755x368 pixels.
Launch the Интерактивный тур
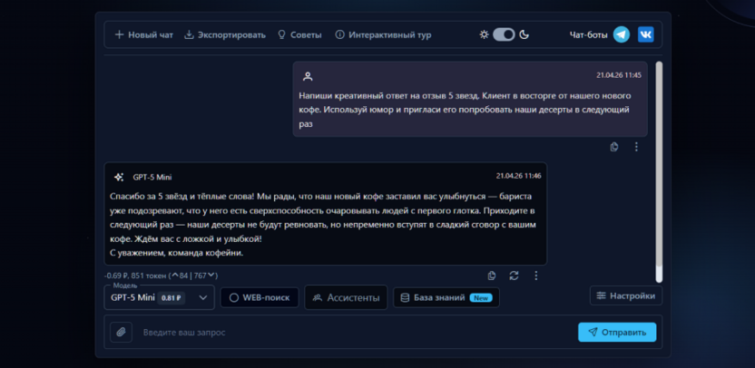coord(383,35)
